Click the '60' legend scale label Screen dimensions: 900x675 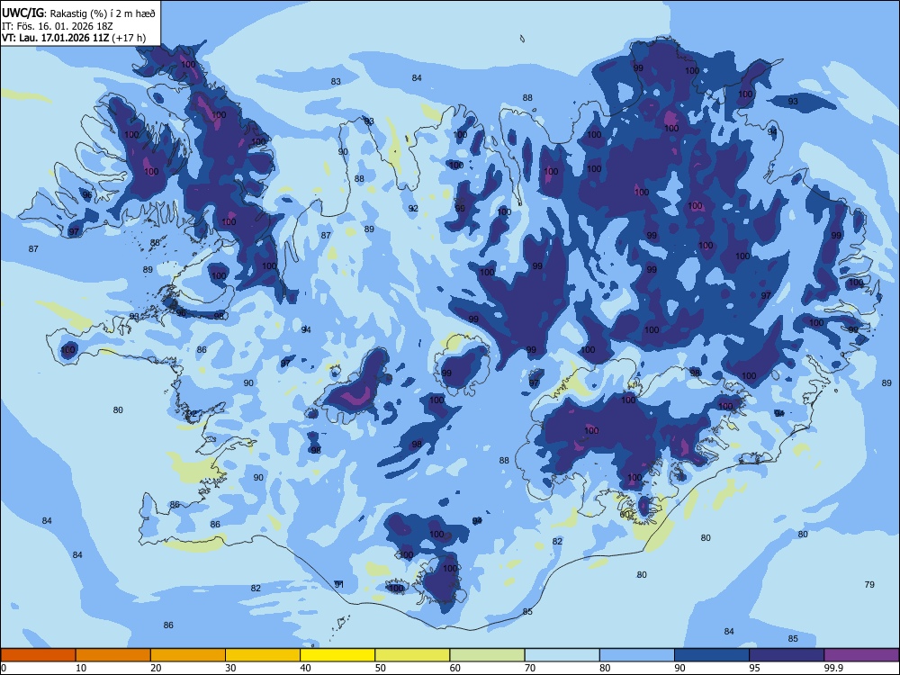[x=455, y=668]
